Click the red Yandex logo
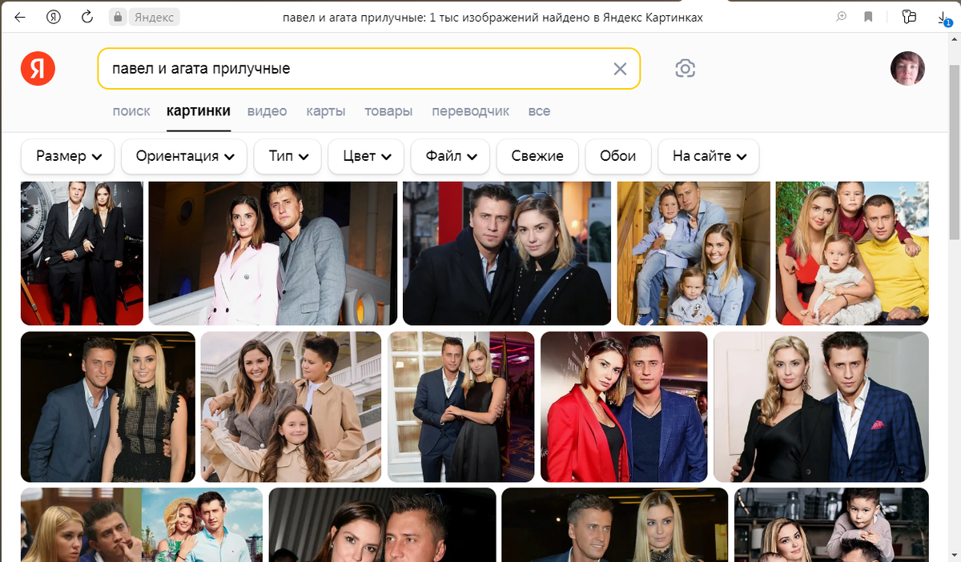 coord(38,68)
